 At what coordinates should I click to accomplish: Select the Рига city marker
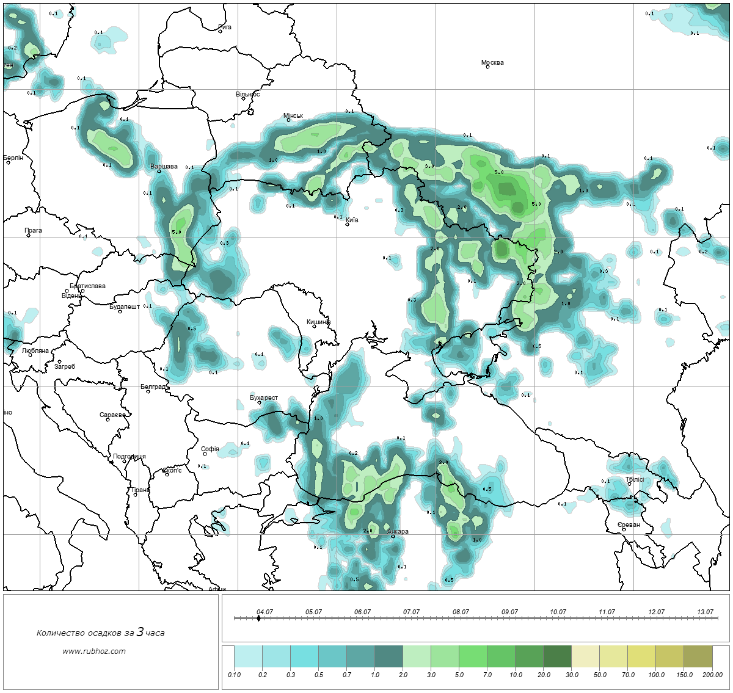click(221, 31)
